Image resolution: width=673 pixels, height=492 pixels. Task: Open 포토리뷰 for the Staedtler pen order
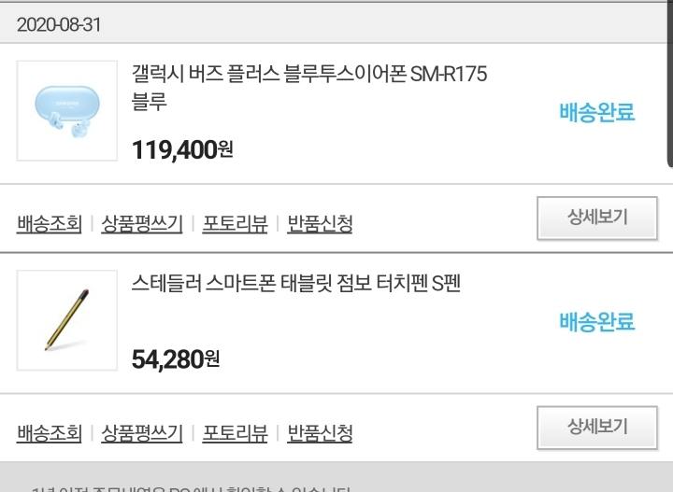click(235, 434)
